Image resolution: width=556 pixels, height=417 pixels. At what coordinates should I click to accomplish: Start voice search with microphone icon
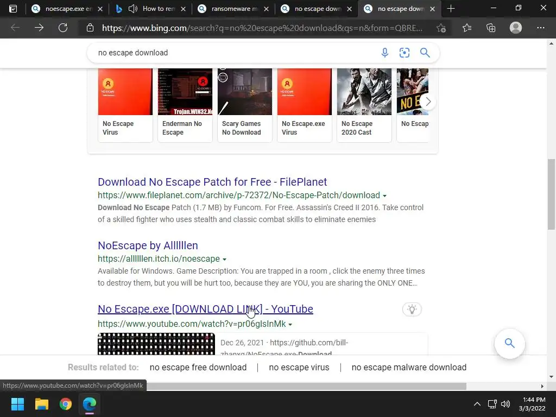coord(385,53)
